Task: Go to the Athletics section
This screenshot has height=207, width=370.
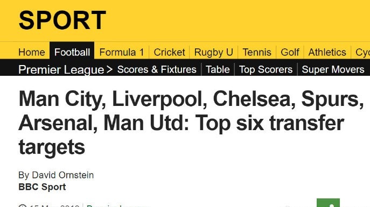Action: 327,52
